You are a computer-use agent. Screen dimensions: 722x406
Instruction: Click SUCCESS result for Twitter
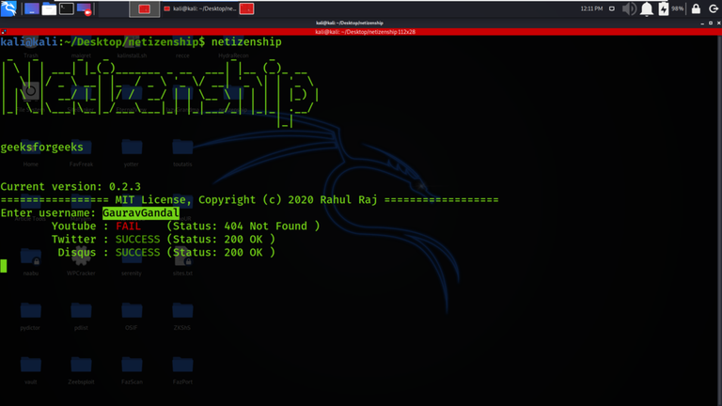coord(137,240)
